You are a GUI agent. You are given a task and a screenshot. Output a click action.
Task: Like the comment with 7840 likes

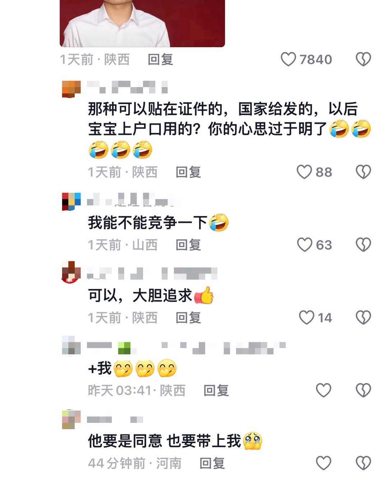(x=288, y=59)
